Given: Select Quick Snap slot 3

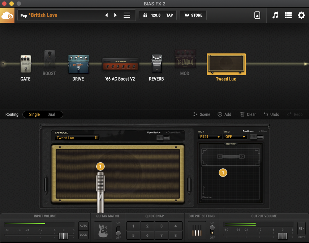Looking at the screenshot, I should click(x=162, y=226).
